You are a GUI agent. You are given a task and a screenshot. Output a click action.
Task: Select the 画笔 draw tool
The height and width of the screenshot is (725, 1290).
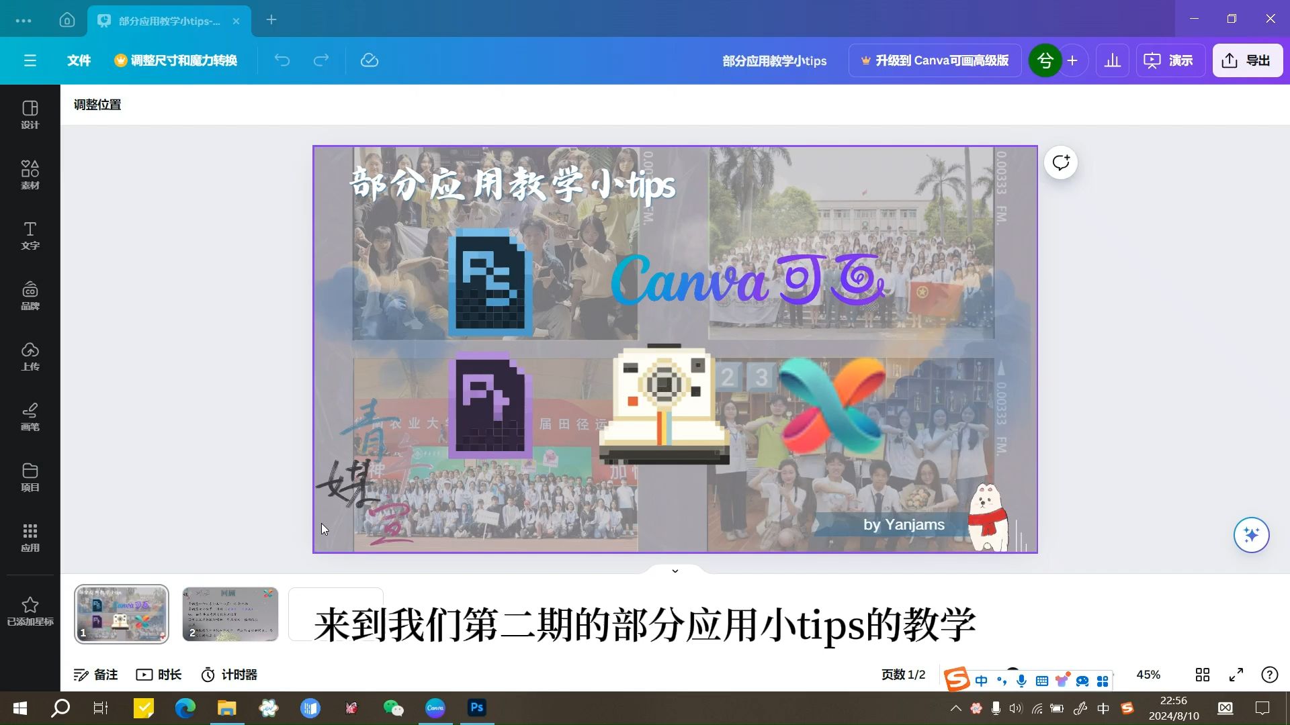[x=30, y=417]
